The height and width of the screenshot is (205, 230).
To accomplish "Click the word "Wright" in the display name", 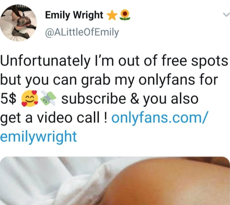I will tap(88, 15).
